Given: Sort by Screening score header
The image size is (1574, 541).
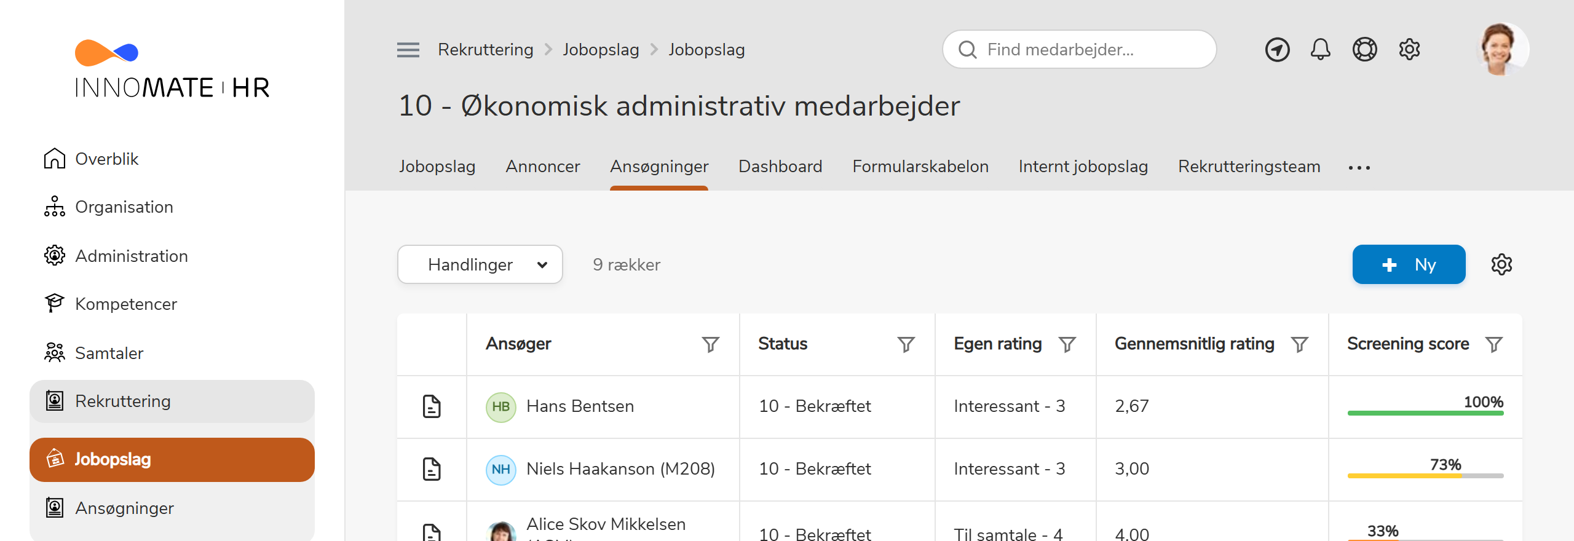Looking at the screenshot, I should (1408, 344).
